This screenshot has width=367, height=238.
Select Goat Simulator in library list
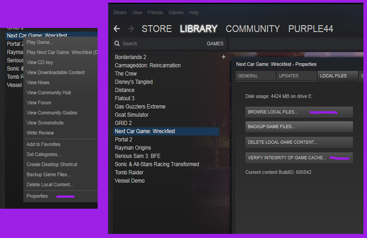(x=132, y=115)
